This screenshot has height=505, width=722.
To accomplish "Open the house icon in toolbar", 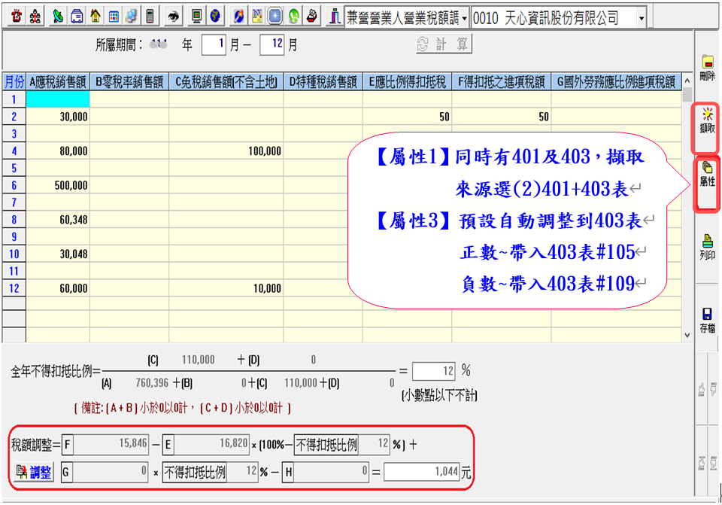I will point(95,17).
